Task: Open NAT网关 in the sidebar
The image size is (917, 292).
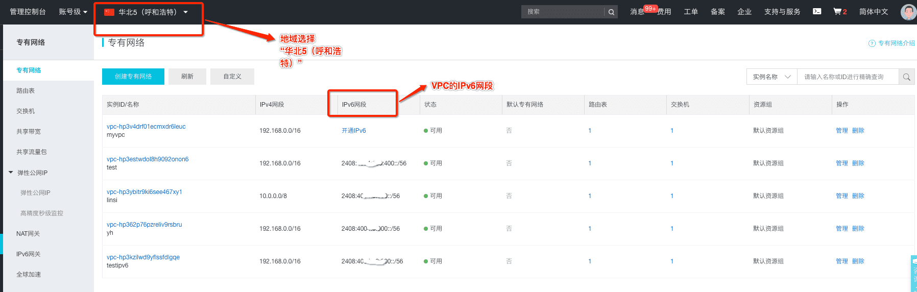Action: coord(28,234)
